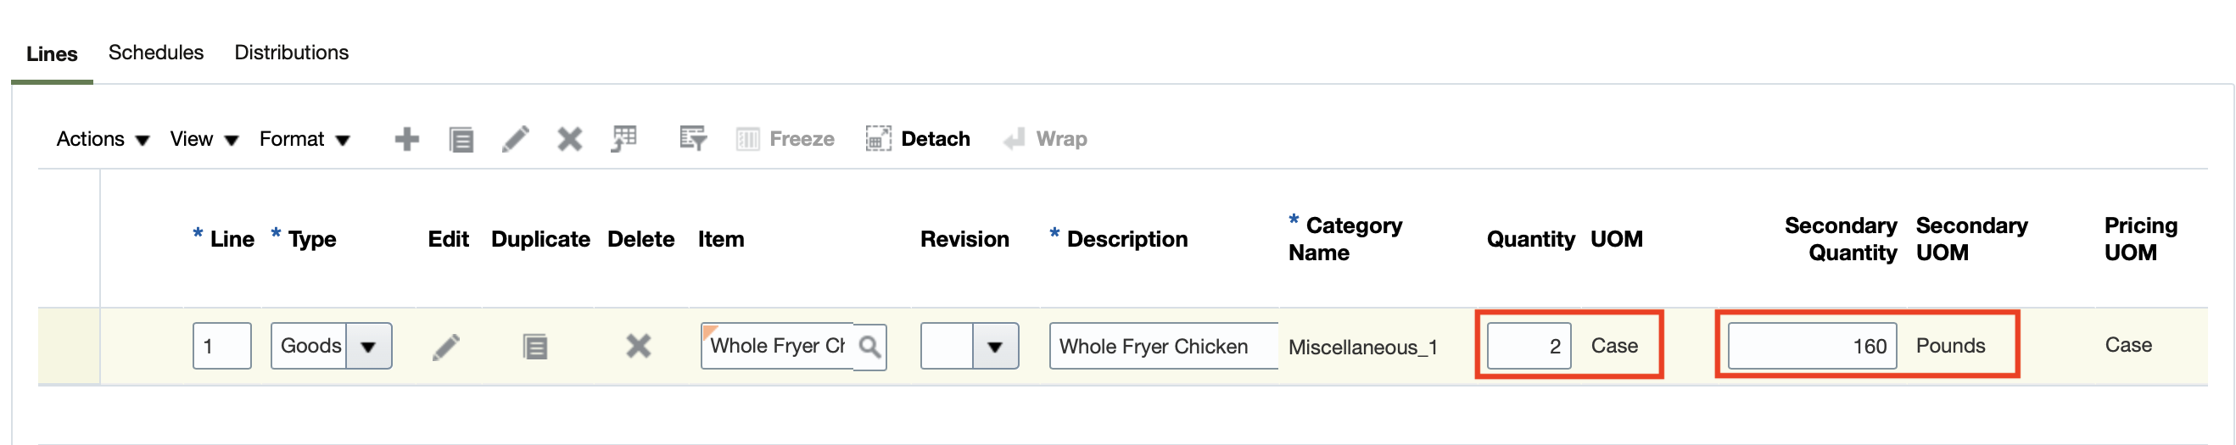Click the Detach button
Screen dimensions: 2236x445
(x=918, y=139)
